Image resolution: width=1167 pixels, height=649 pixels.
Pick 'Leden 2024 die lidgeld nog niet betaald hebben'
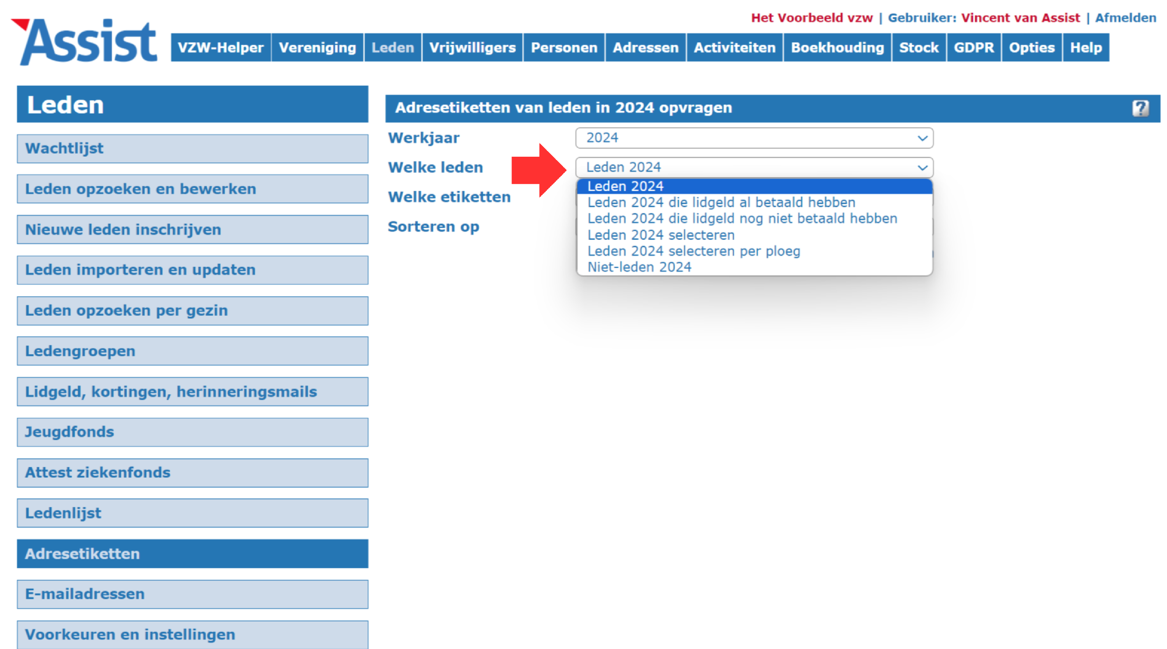click(x=741, y=219)
